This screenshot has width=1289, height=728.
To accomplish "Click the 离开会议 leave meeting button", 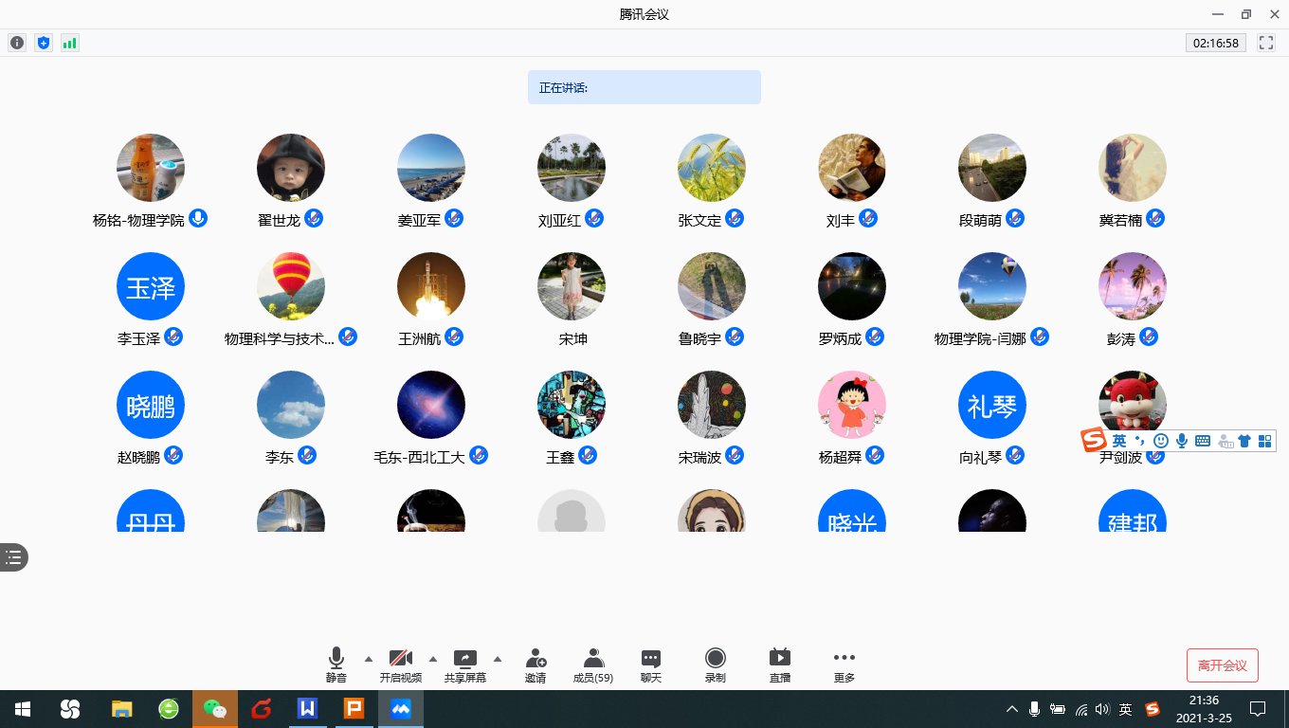I will pyautogui.click(x=1222, y=665).
